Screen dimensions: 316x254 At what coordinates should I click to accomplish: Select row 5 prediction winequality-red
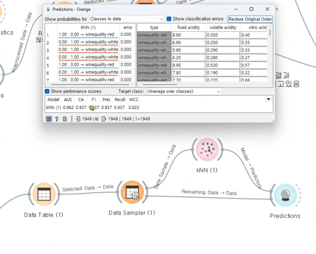88,65
